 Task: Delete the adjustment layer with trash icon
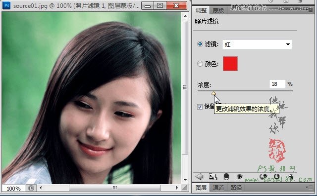tap(291, 177)
